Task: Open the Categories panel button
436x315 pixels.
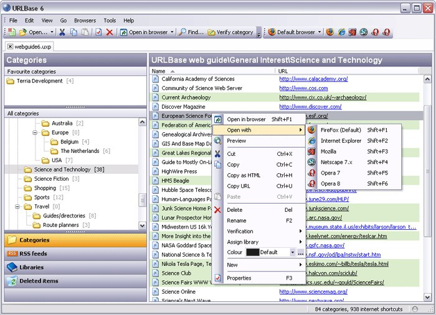Action: pyautogui.click(x=75, y=240)
